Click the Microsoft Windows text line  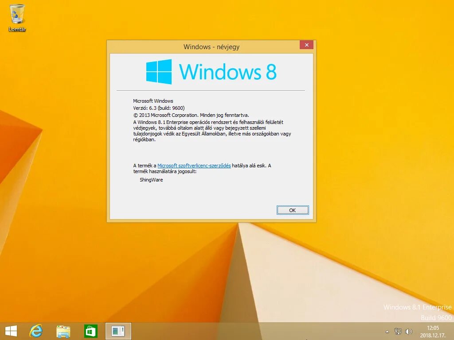tap(153, 101)
